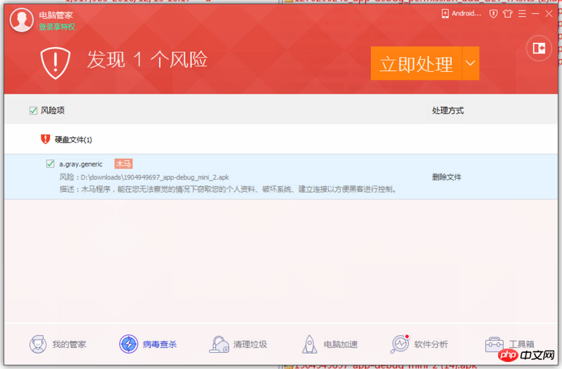Click the 软件分析 magnifier icon
The height and width of the screenshot is (369, 562).
(x=400, y=344)
